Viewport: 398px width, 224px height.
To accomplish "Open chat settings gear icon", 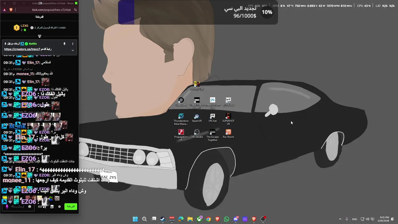I will (59, 207).
